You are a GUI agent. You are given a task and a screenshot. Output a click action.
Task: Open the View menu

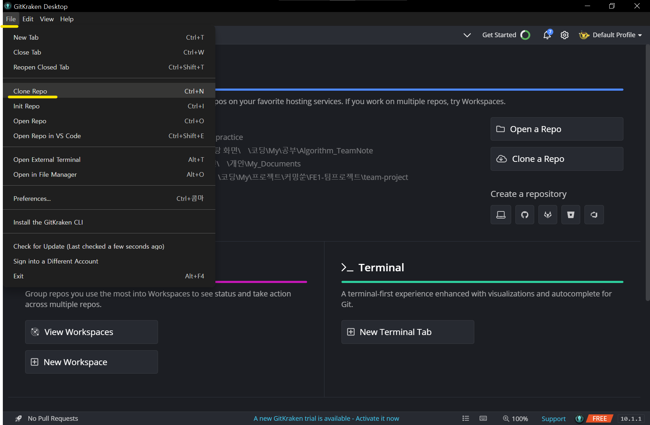[x=47, y=19]
